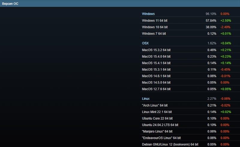This screenshot has width=240, height=147.
Task: Select the MacOS 15.3.2 64 bit row
Action: 156,50
